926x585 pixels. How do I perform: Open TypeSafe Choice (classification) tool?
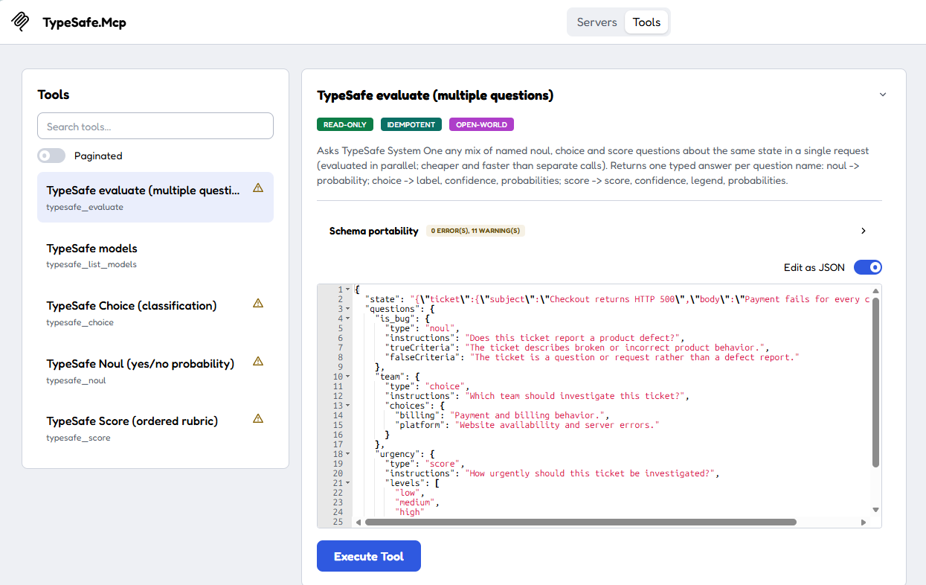155,313
